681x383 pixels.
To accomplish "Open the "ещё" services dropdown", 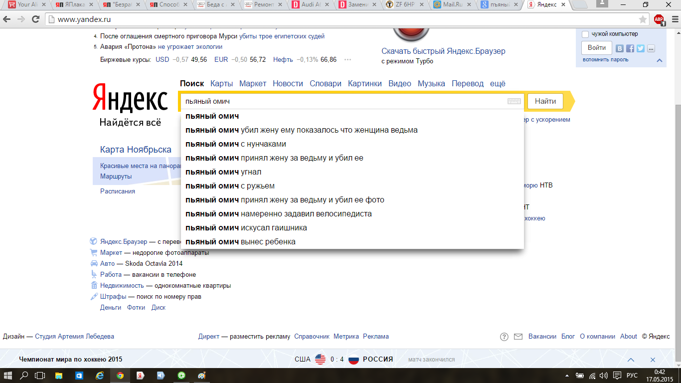I will click(x=498, y=83).
